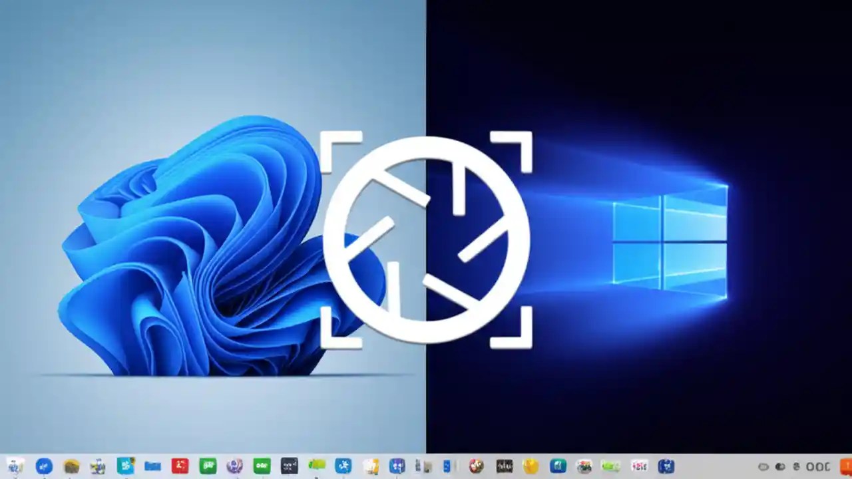Click the dark blue icon at the taskbar's right end
Screen dimensions: 852x479
[668, 466]
